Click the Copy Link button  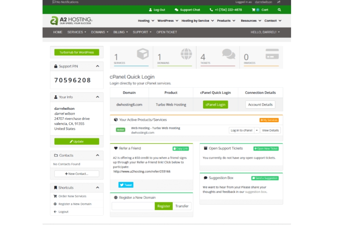click(x=181, y=148)
